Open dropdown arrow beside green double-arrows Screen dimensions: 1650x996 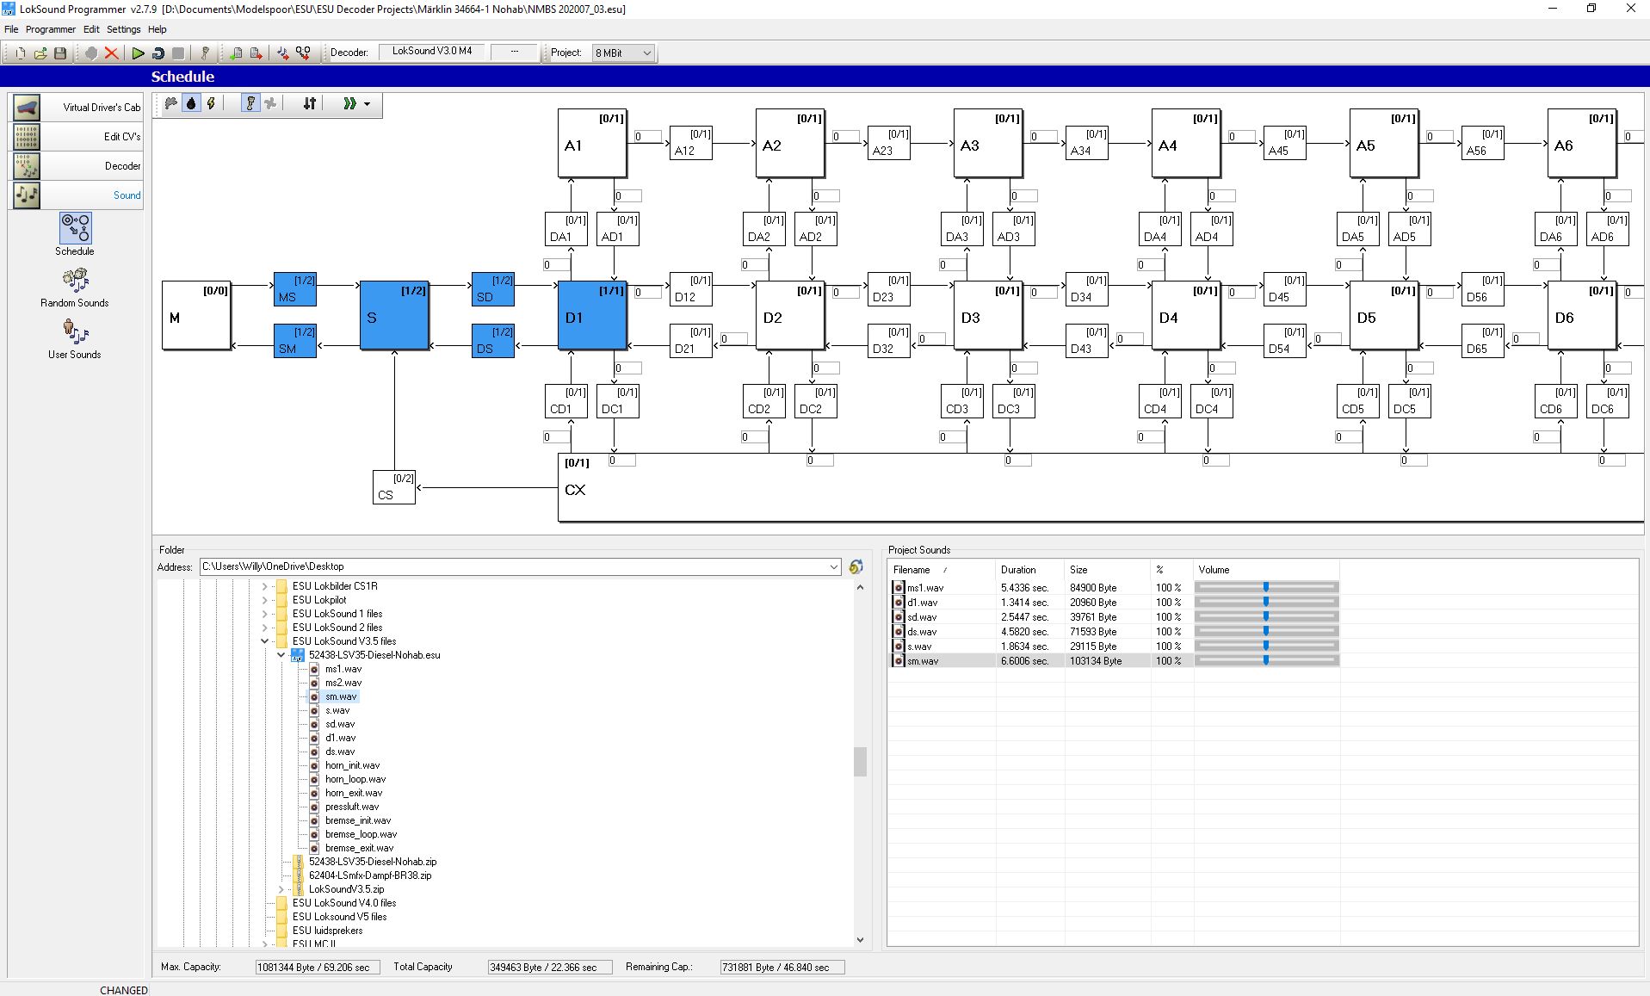point(368,104)
